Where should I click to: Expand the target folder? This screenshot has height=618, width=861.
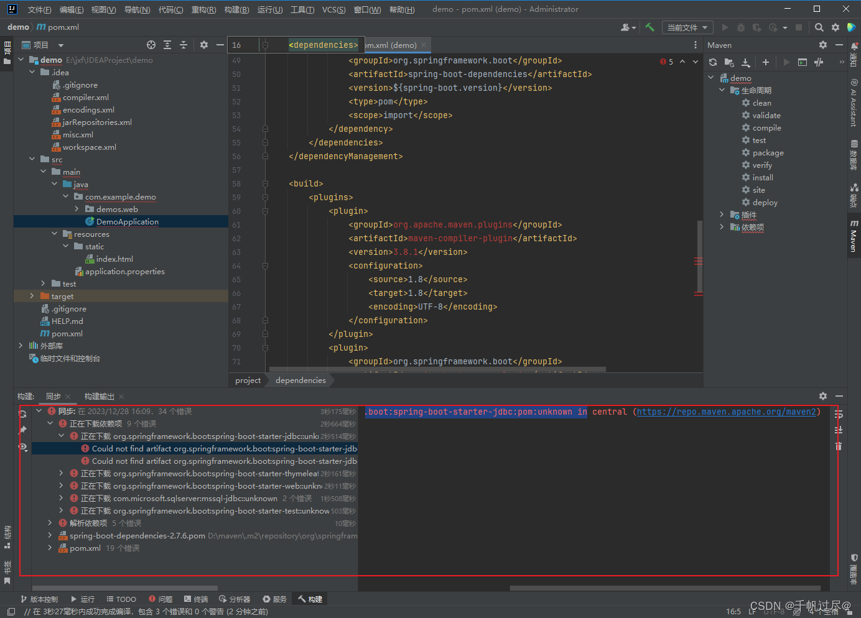click(32, 296)
